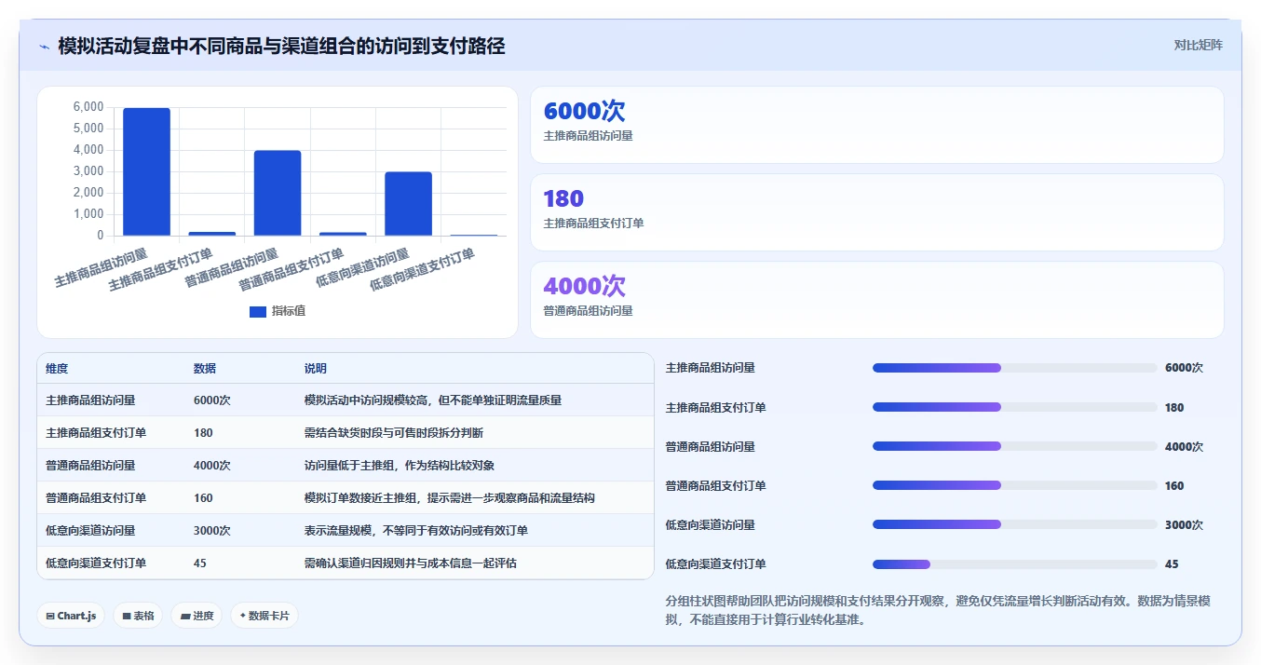
Task: Click the 6000次 value beside the progress bar
Action: tap(1184, 368)
